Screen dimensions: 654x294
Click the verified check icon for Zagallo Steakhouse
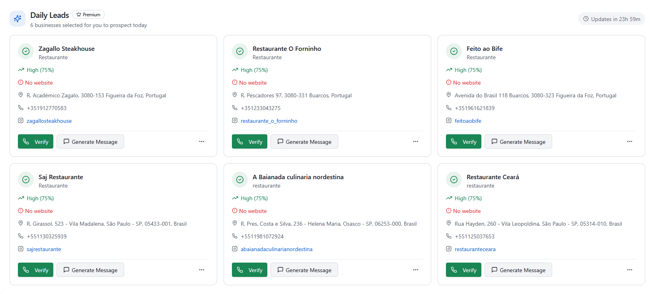point(26,51)
